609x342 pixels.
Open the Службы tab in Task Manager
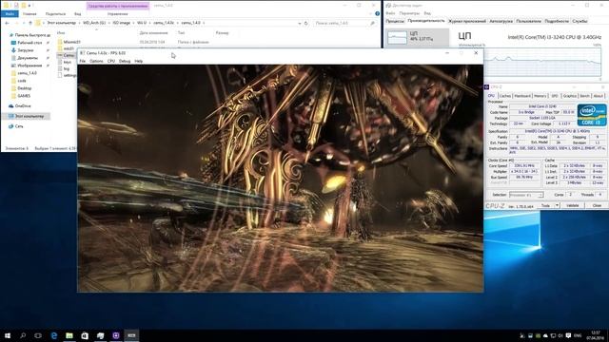pyautogui.click(x=580, y=21)
